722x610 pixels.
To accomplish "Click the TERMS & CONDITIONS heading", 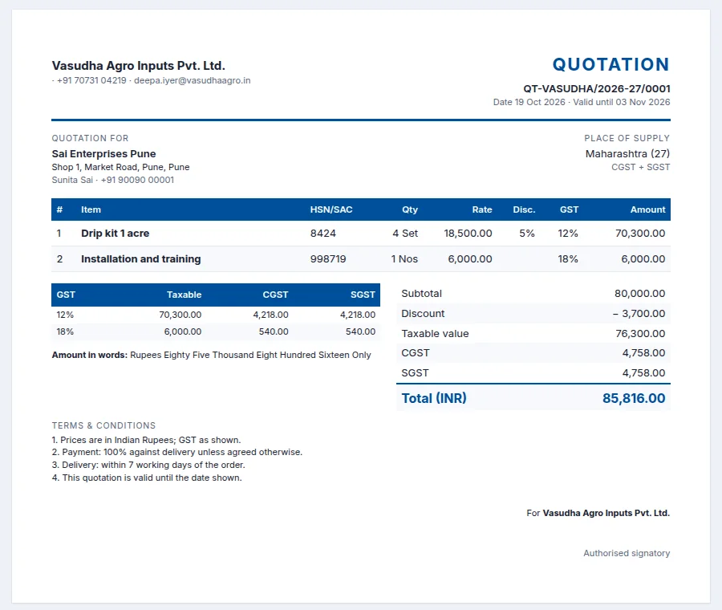I will click(103, 425).
